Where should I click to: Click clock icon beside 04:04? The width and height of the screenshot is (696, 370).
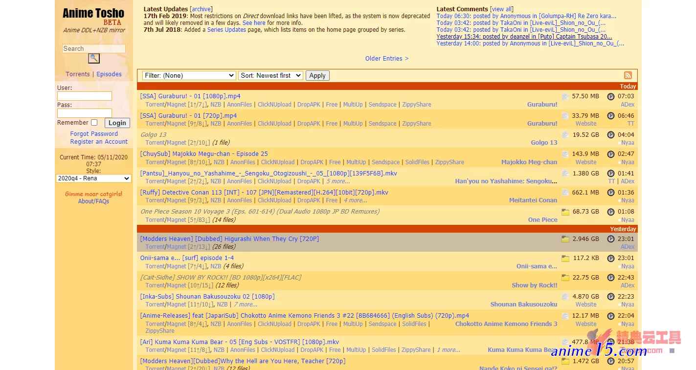pos(611,135)
